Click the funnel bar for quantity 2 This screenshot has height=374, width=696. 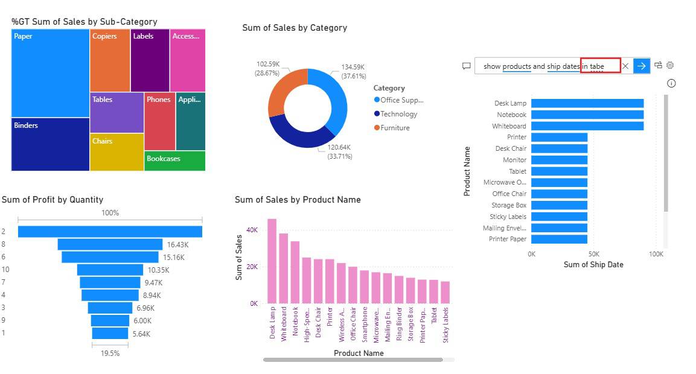pyautogui.click(x=110, y=232)
